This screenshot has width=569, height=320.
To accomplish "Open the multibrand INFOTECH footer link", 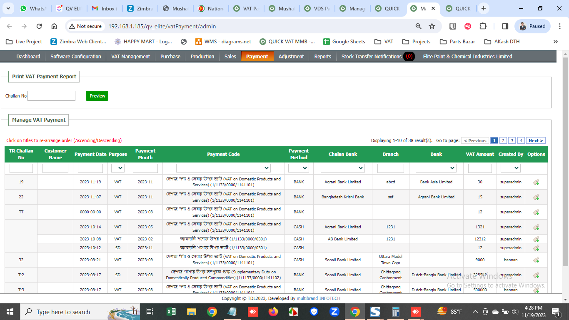I will tap(318, 298).
